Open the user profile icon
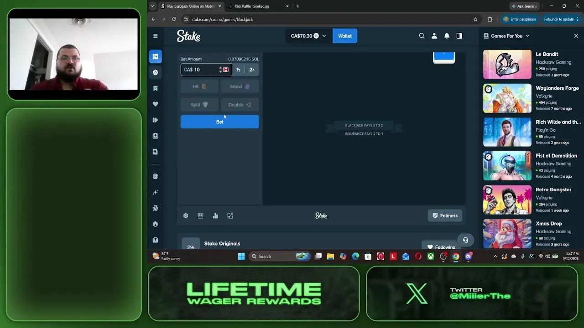584x328 pixels. pyautogui.click(x=434, y=36)
